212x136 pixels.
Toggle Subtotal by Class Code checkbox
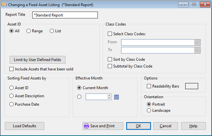(x=110, y=66)
